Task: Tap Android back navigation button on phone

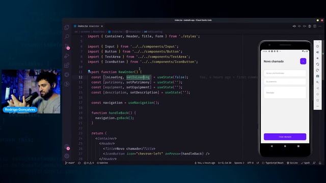Action: point(271,146)
